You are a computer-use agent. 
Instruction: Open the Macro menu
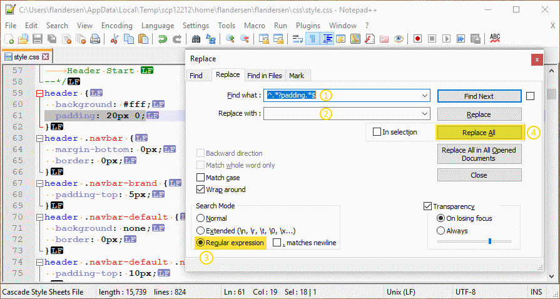coord(255,26)
